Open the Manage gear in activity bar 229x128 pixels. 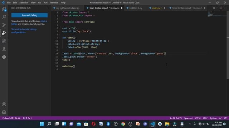coord(4,112)
